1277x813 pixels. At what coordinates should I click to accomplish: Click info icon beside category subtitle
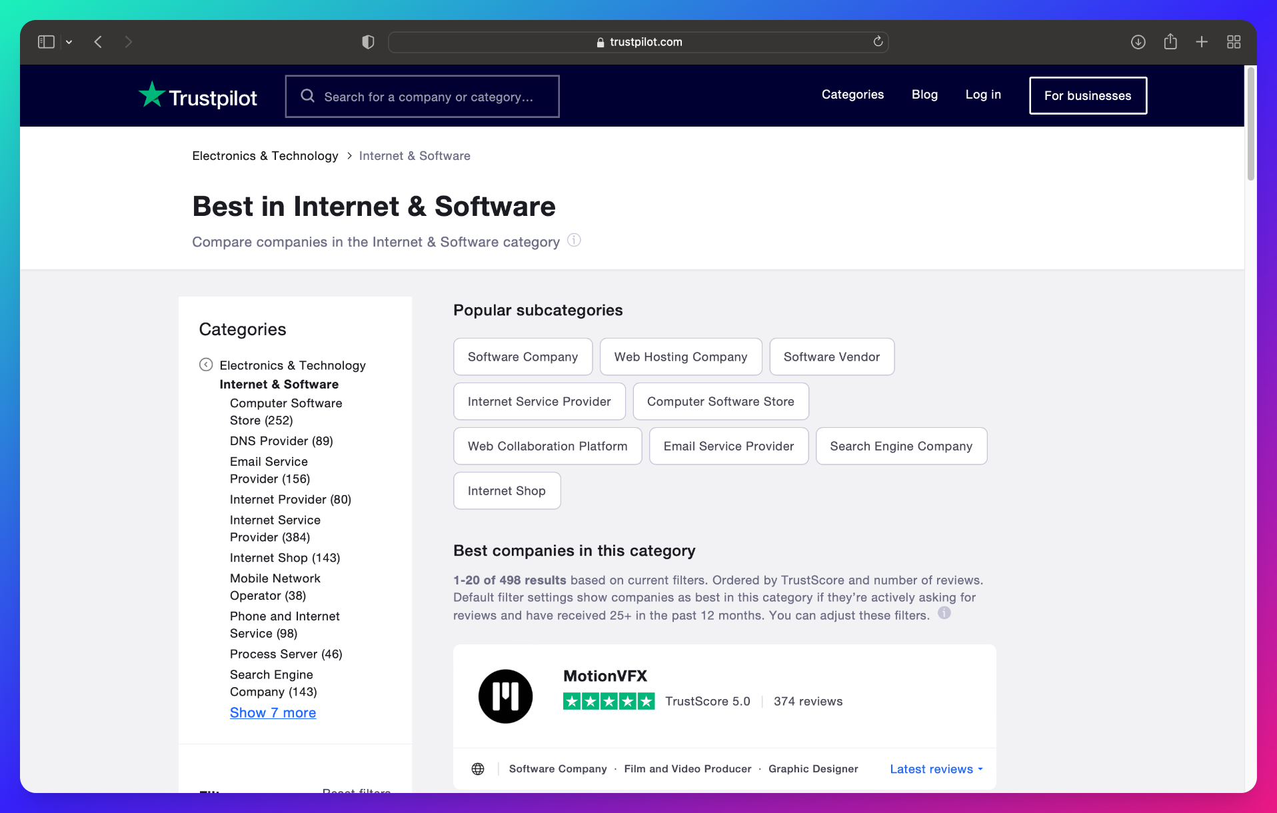tap(573, 240)
